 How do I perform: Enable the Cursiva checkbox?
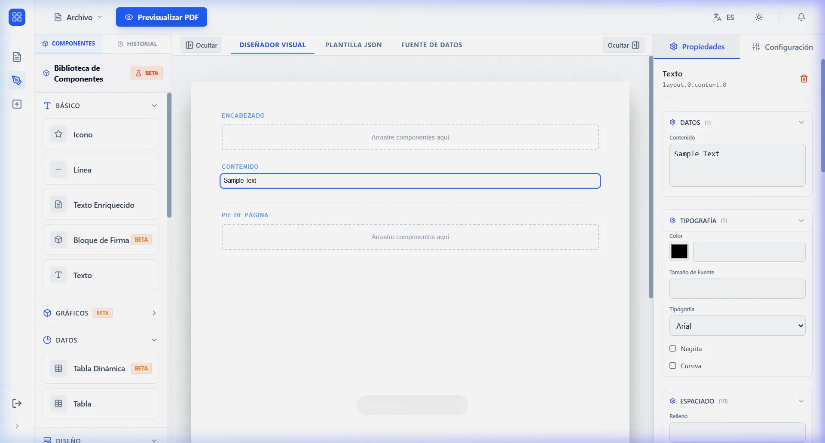(x=673, y=366)
